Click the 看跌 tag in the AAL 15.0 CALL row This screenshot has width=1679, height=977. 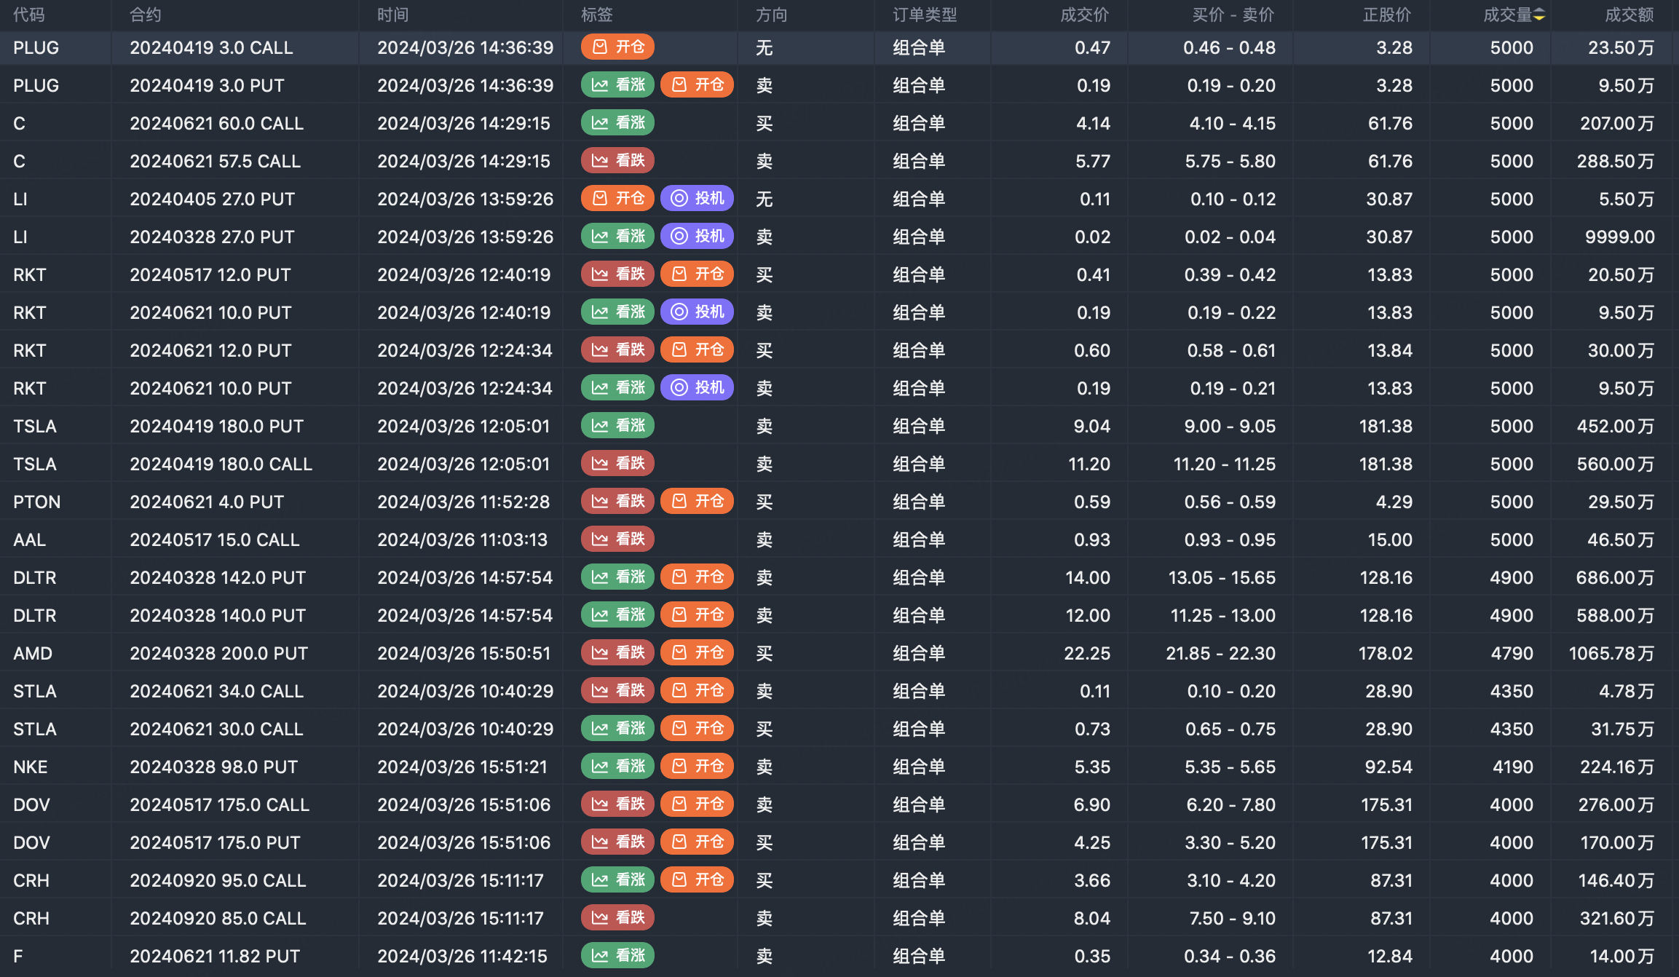coord(617,539)
